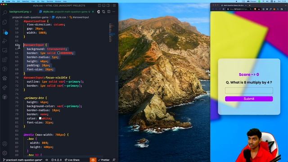Open the Customize Layout button
Screen dimensions: 288x162
(114, 5)
